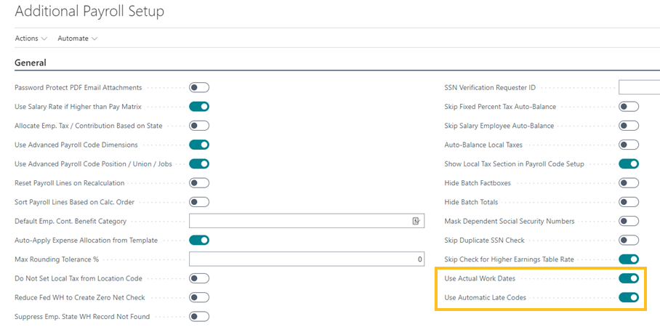The image size is (660, 327).
Task: Disable Use Advanced Payroll Code Dimensions
Action: click(199, 145)
